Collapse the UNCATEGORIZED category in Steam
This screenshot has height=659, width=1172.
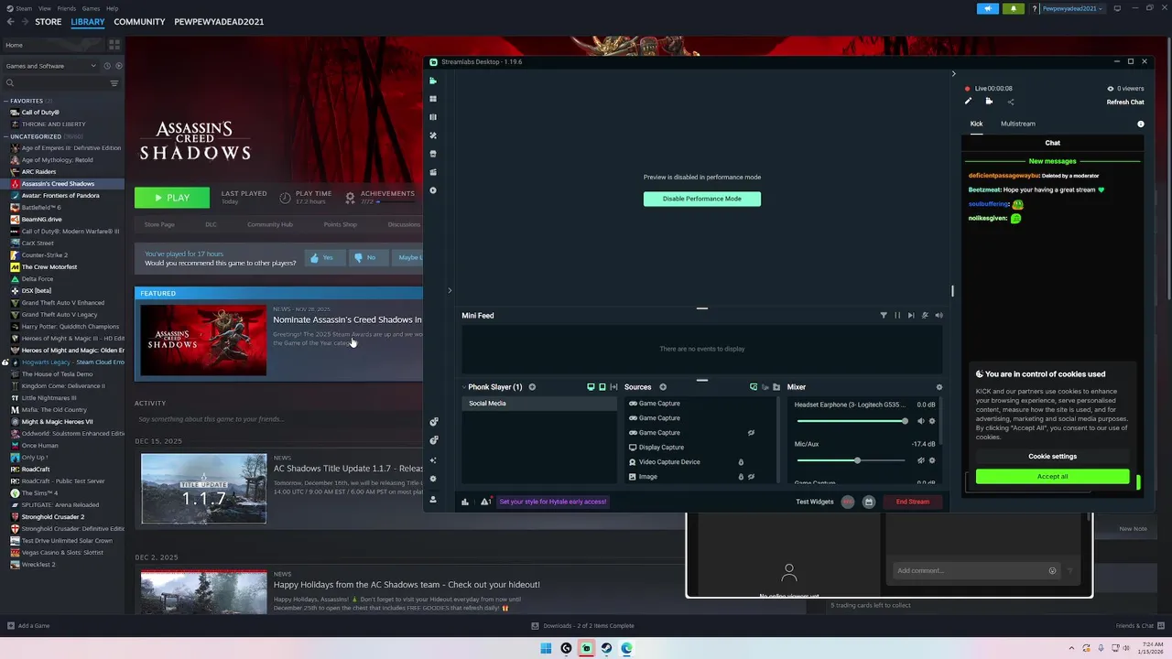pyautogui.click(x=6, y=136)
